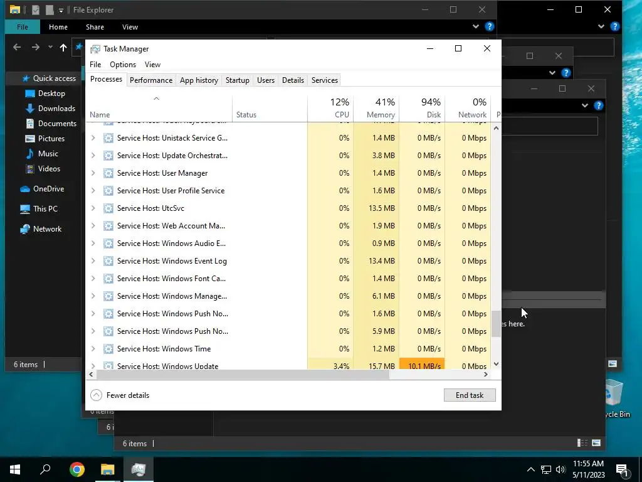Switch to the Users tab

[x=266, y=80]
